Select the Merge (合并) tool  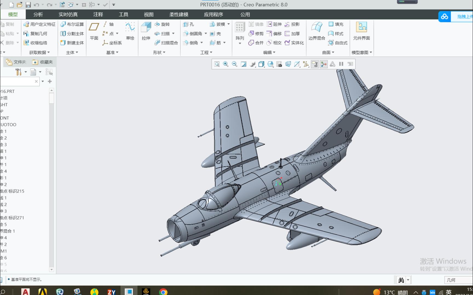coord(256,43)
